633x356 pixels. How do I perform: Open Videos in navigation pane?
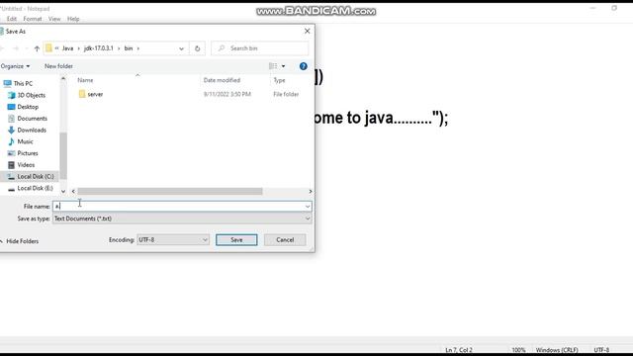(x=26, y=165)
